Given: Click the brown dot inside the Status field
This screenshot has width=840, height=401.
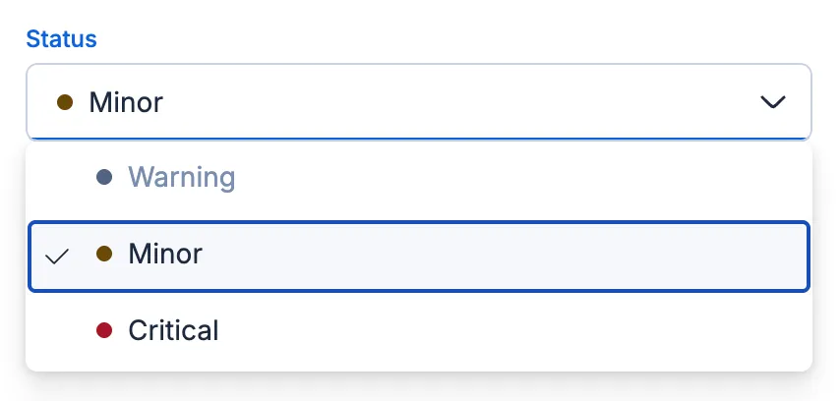Looking at the screenshot, I should coord(66,101).
